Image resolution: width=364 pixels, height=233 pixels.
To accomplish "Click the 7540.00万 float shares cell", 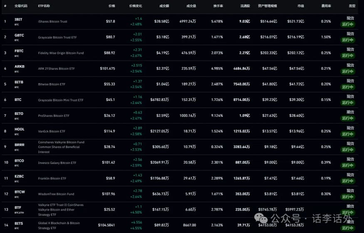I will pos(242,84).
